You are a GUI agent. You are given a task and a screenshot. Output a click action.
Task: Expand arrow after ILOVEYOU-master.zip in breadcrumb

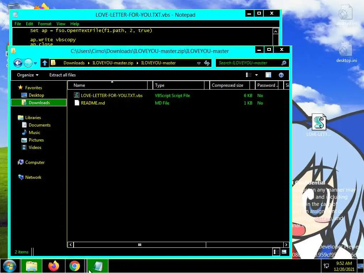coord(138,63)
